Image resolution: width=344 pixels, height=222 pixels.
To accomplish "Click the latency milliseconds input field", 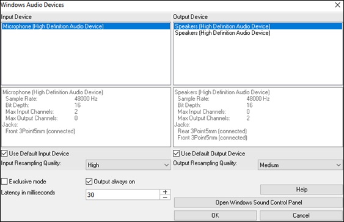I will (123, 194).
